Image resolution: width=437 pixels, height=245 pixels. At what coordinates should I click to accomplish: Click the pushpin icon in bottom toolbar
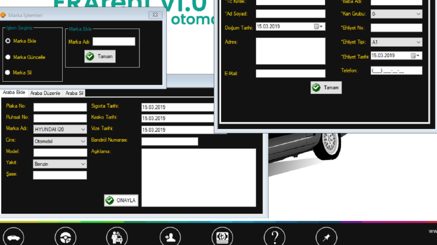click(x=326, y=237)
